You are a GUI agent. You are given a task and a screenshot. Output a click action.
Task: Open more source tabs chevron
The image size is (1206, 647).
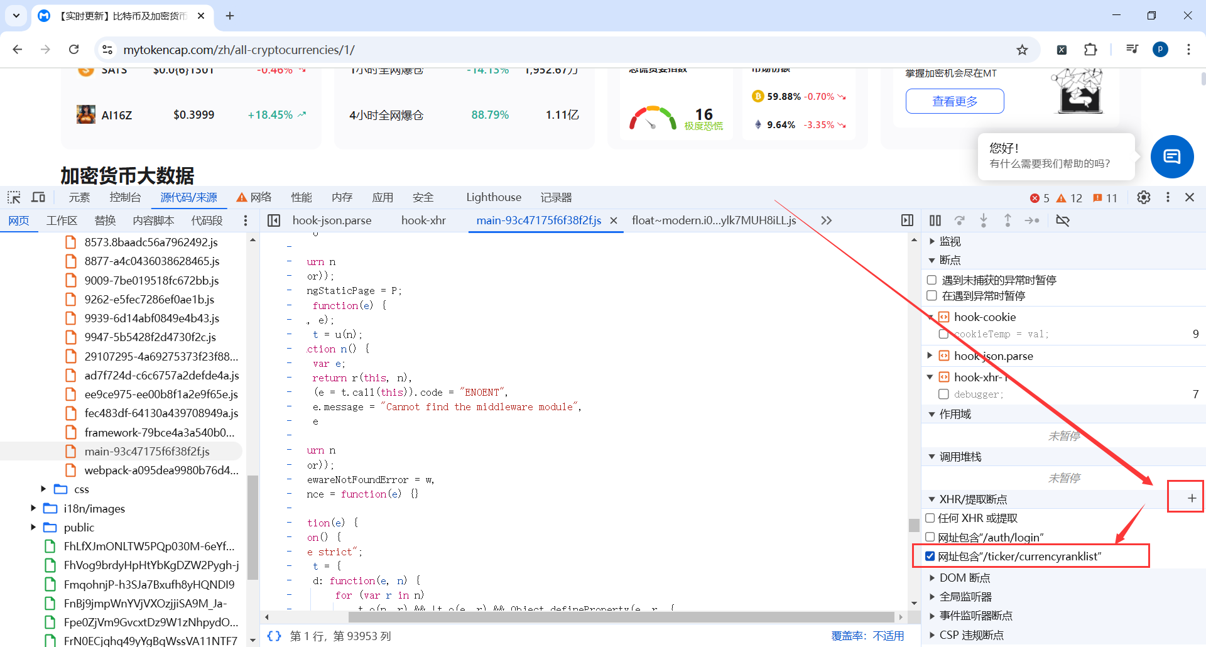pos(826,220)
